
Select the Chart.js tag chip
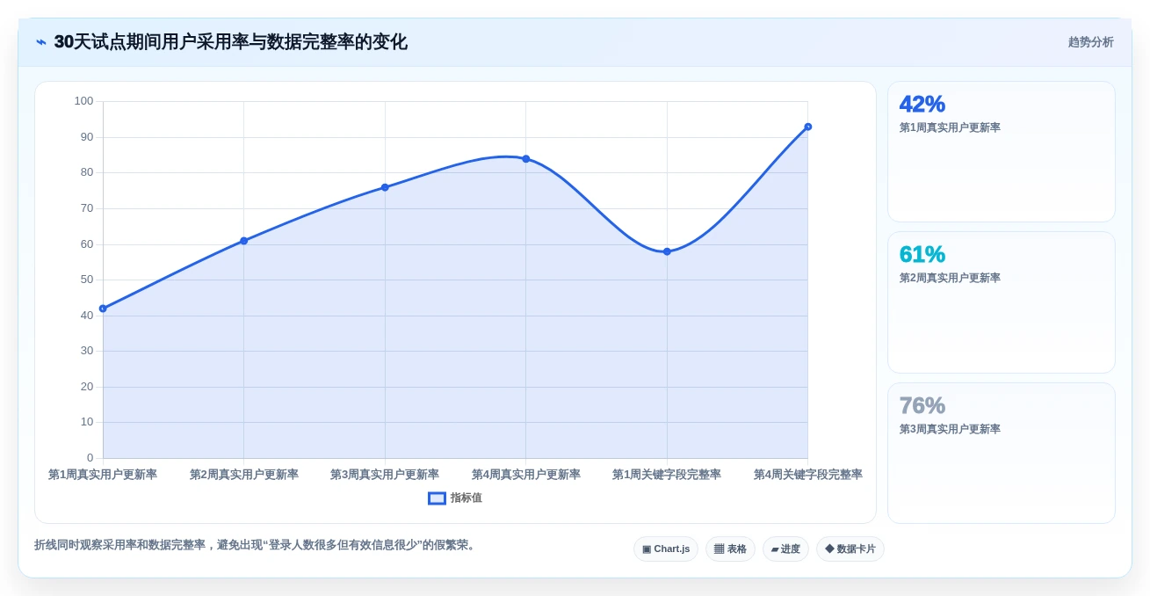point(666,549)
